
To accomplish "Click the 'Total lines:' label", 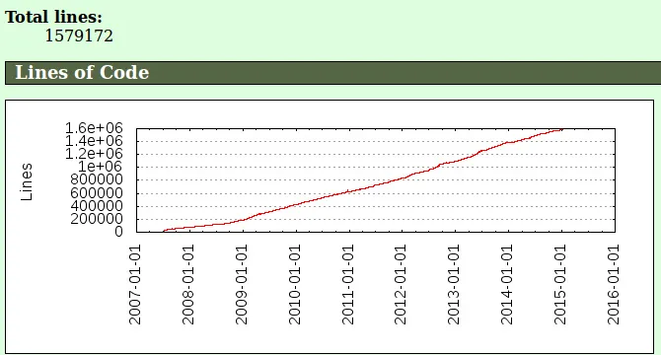I will [53, 18].
